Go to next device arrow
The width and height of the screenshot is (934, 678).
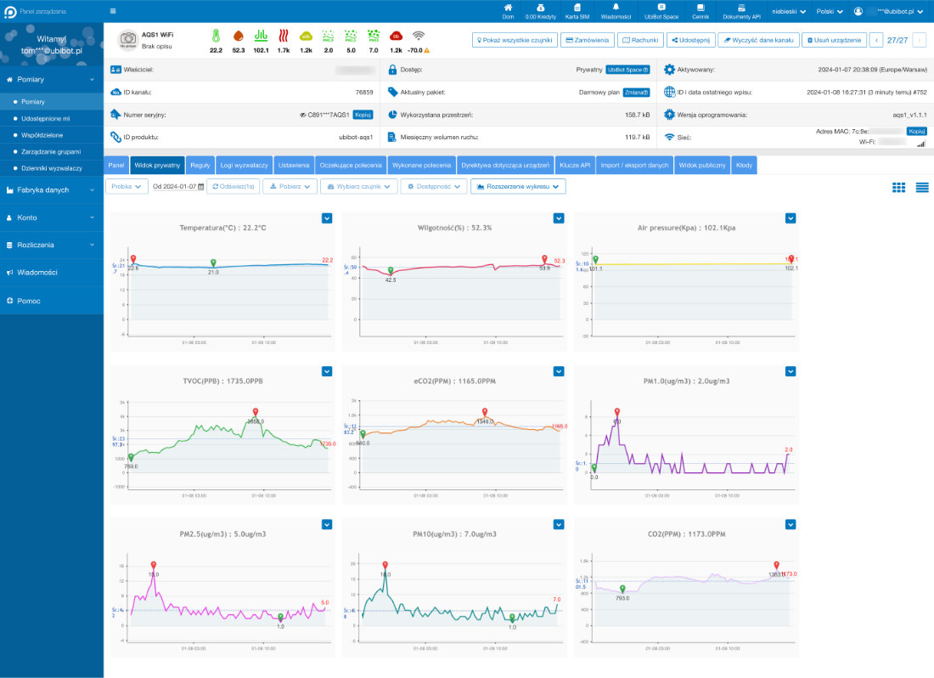tap(918, 40)
